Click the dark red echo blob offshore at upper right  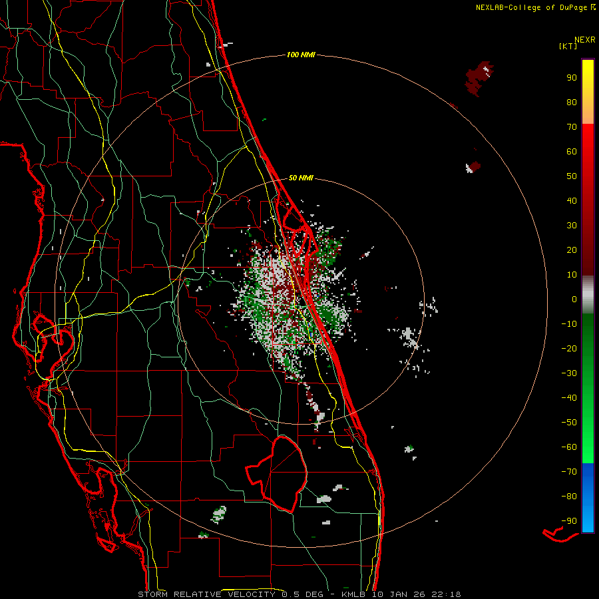tap(479, 78)
